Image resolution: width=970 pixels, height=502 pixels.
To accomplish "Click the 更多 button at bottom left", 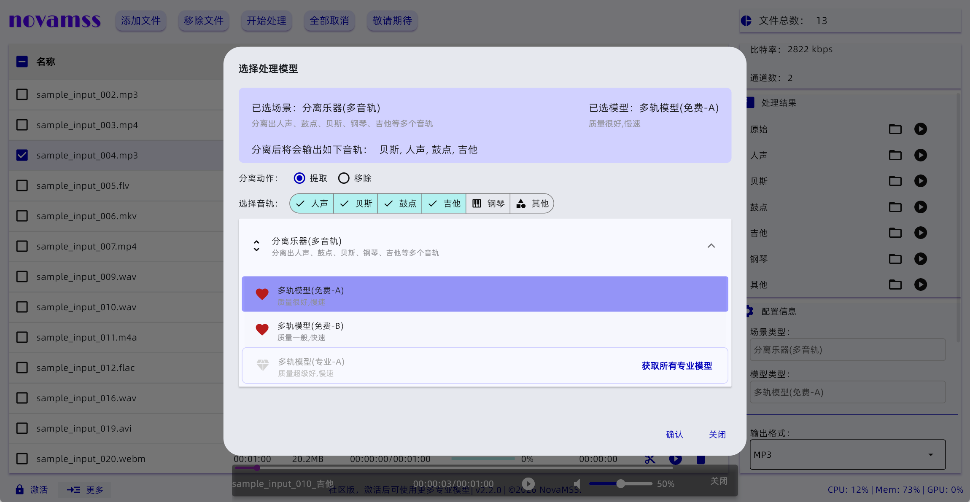I will [85, 490].
